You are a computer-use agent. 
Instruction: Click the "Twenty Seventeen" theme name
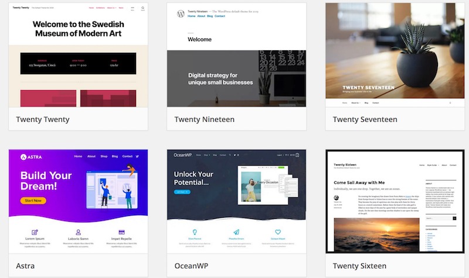click(x=365, y=119)
